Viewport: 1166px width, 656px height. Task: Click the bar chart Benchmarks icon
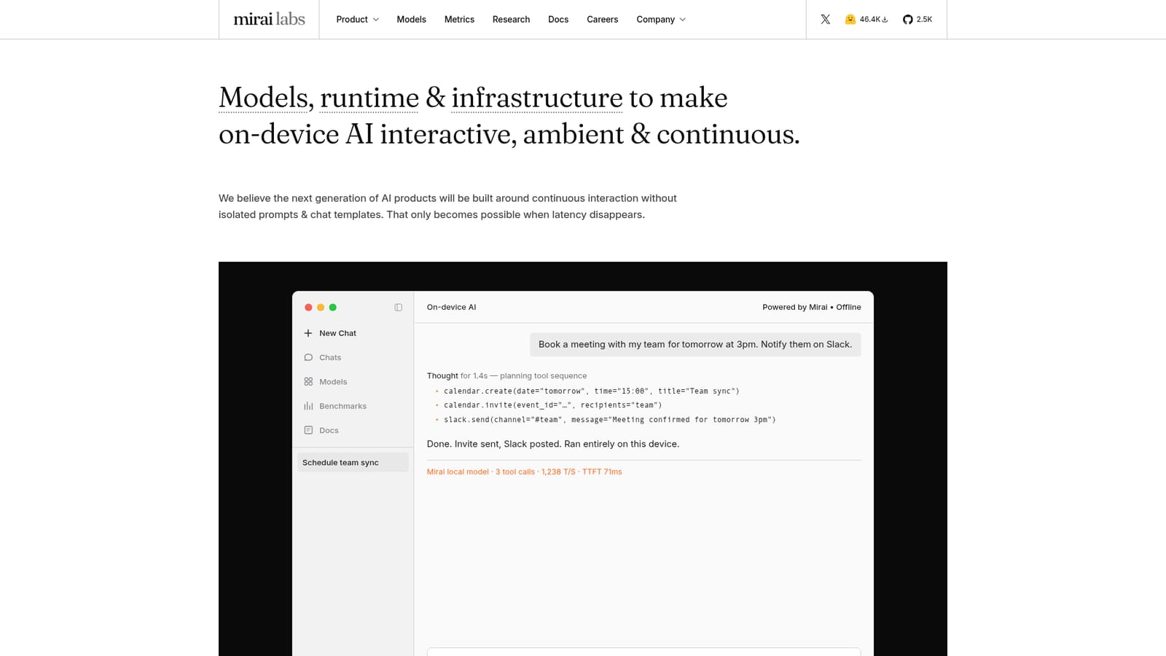pos(308,406)
